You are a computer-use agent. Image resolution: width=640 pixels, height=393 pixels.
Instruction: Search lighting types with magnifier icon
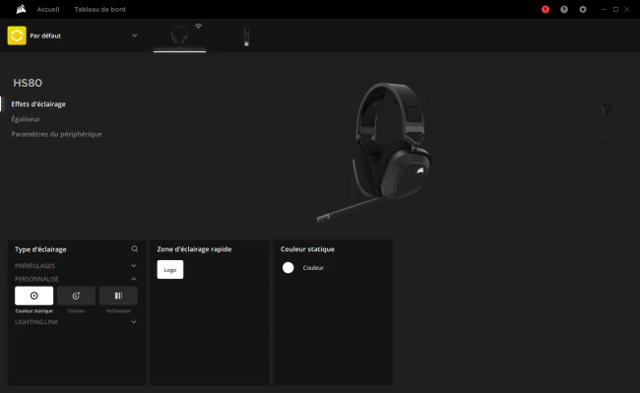point(134,249)
